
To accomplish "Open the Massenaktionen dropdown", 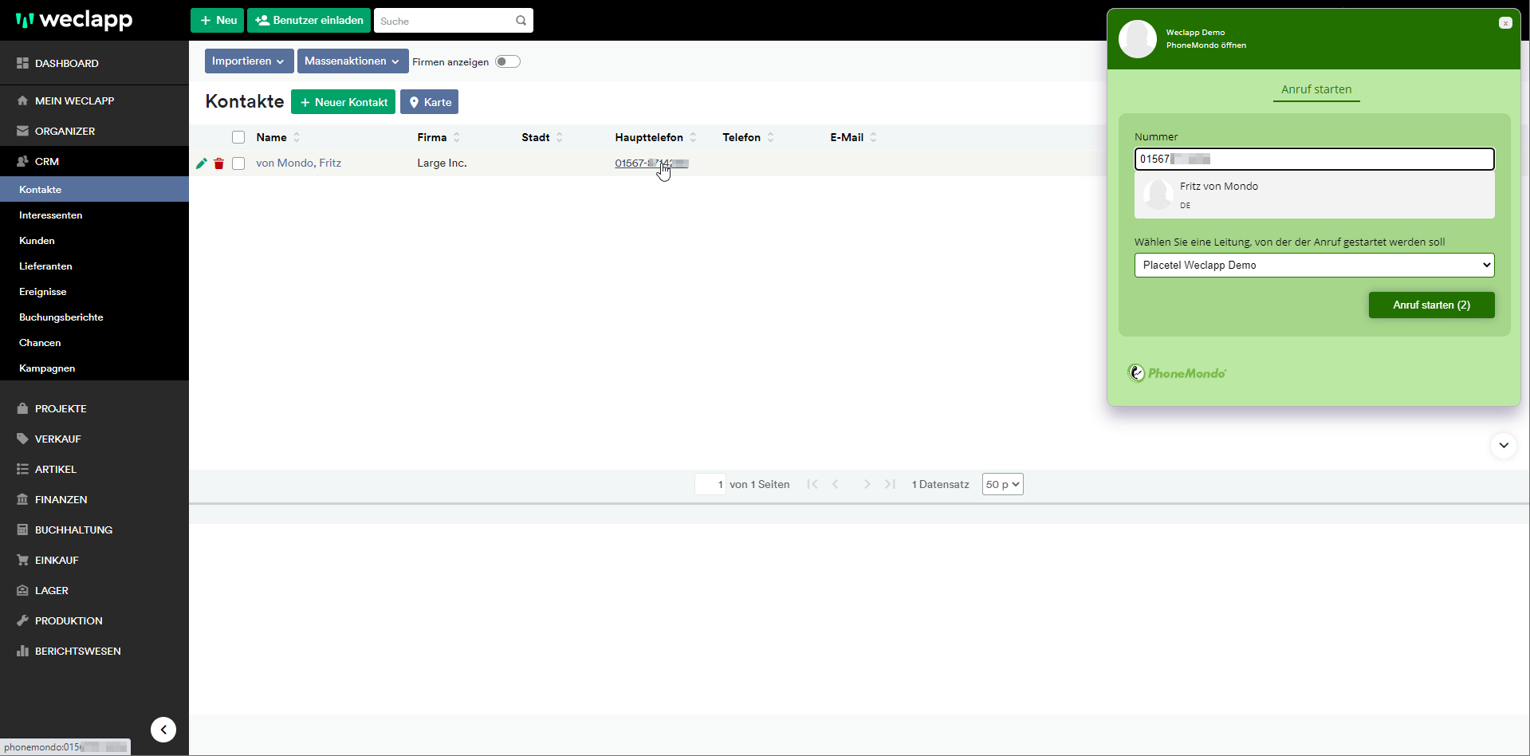I will tap(352, 61).
